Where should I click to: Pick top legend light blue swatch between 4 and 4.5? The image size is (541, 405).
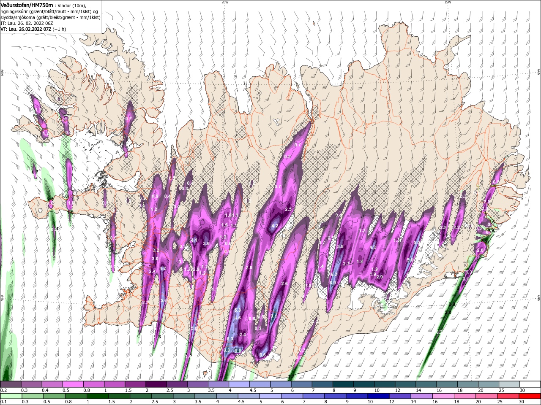(239, 384)
